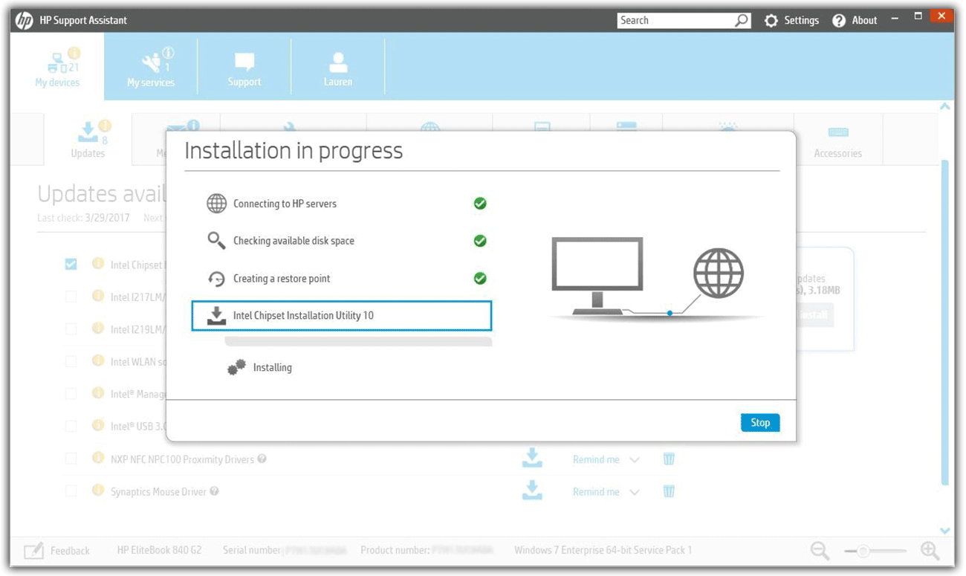This screenshot has width=966, height=576.
Task: Switch to My services tab
Action: [x=151, y=67]
